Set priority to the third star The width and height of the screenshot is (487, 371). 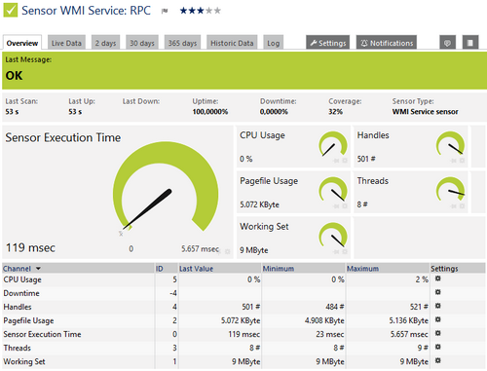201,11
